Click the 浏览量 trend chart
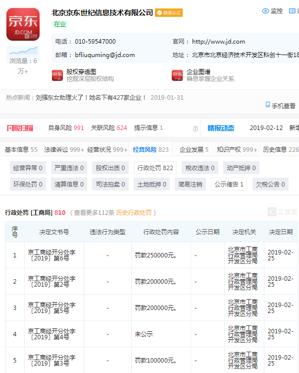This screenshot has width=299, height=373. pyautogui.click(x=23, y=51)
